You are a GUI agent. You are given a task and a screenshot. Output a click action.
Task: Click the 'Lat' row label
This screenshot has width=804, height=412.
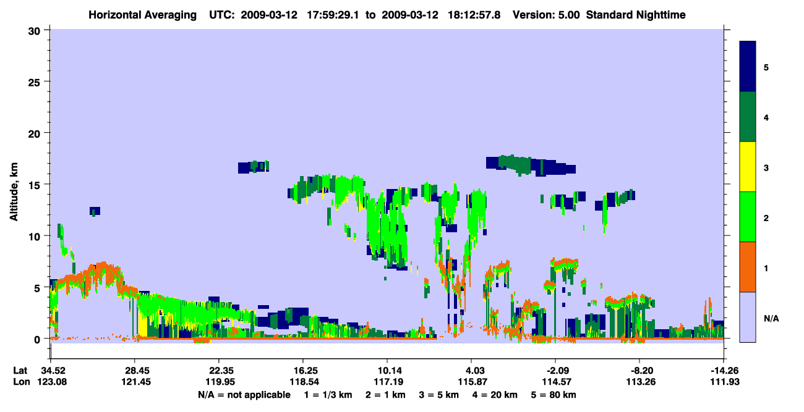20,371
